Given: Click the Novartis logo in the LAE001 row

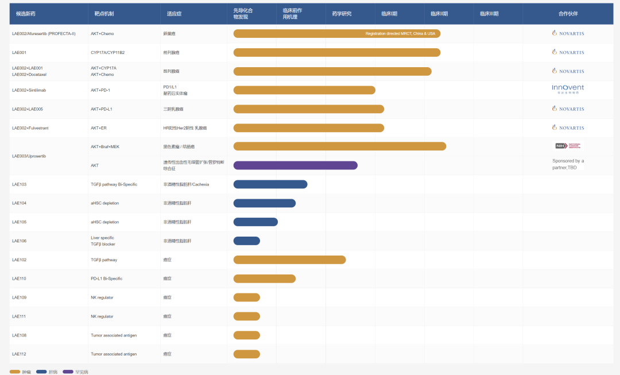Looking at the screenshot, I should point(568,52).
